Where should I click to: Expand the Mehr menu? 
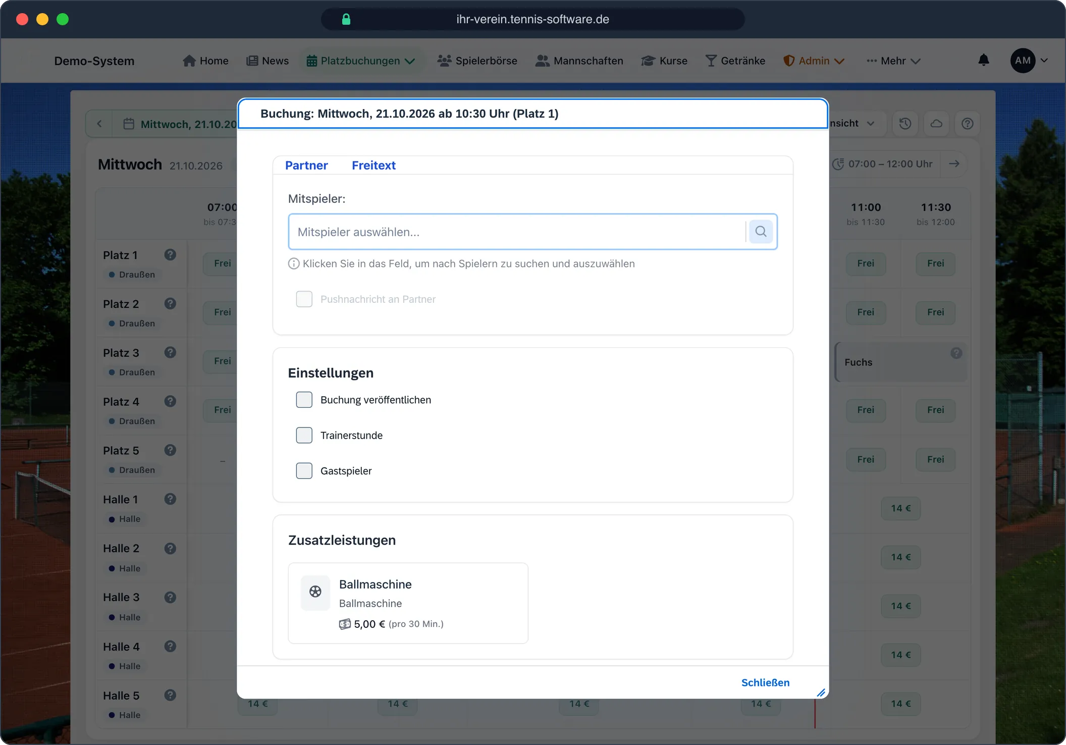pos(894,61)
